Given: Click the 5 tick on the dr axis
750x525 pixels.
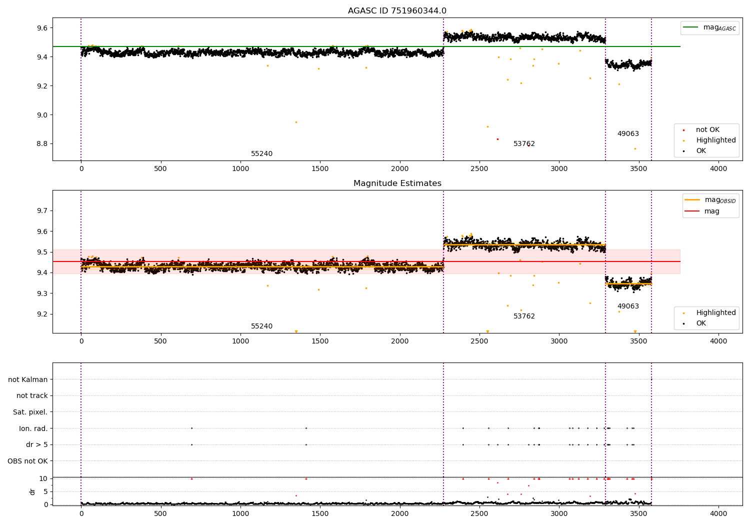Looking at the screenshot, I should [45, 491].
